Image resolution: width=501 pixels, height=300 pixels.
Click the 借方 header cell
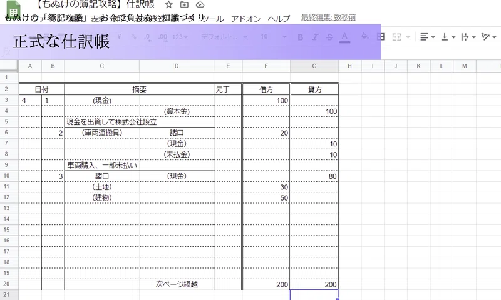266,89
